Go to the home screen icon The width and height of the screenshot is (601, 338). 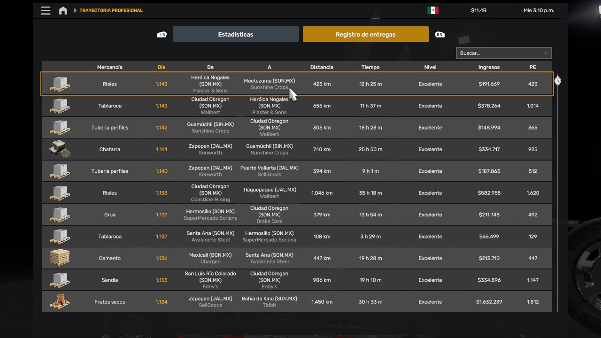[x=63, y=10]
